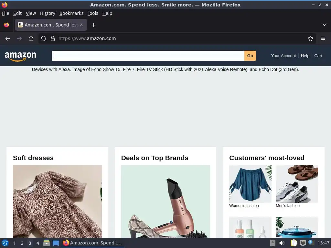Open the Firefox hamburger menu
The width and height of the screenshot is (331, 248).
tap(323, 38)
